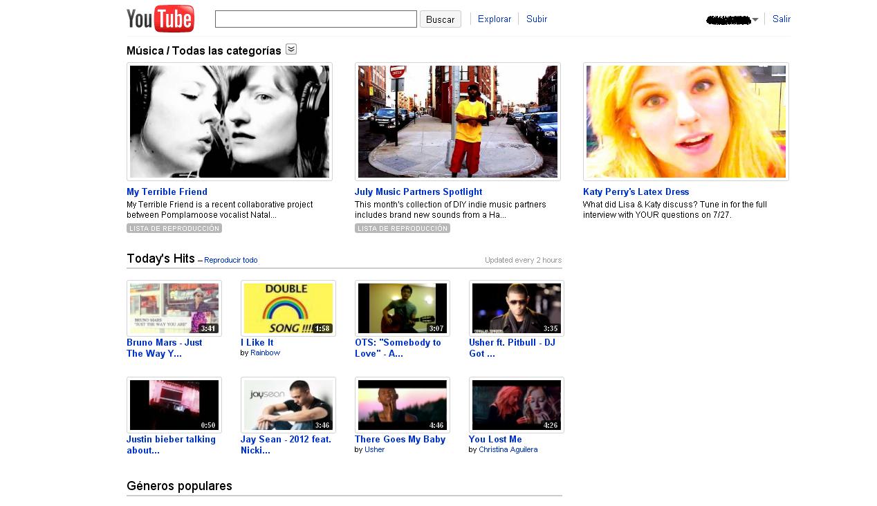This screenshot has height=506, width=877.
Task: Click Bruno Mars - Just The Way title
Action: [165, 348]
